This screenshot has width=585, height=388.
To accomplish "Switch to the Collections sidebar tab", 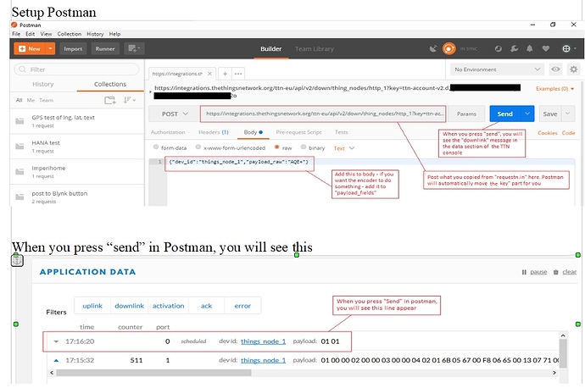I will coord(110,84).
